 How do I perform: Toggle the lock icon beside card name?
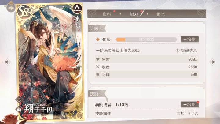click(19, 109)
